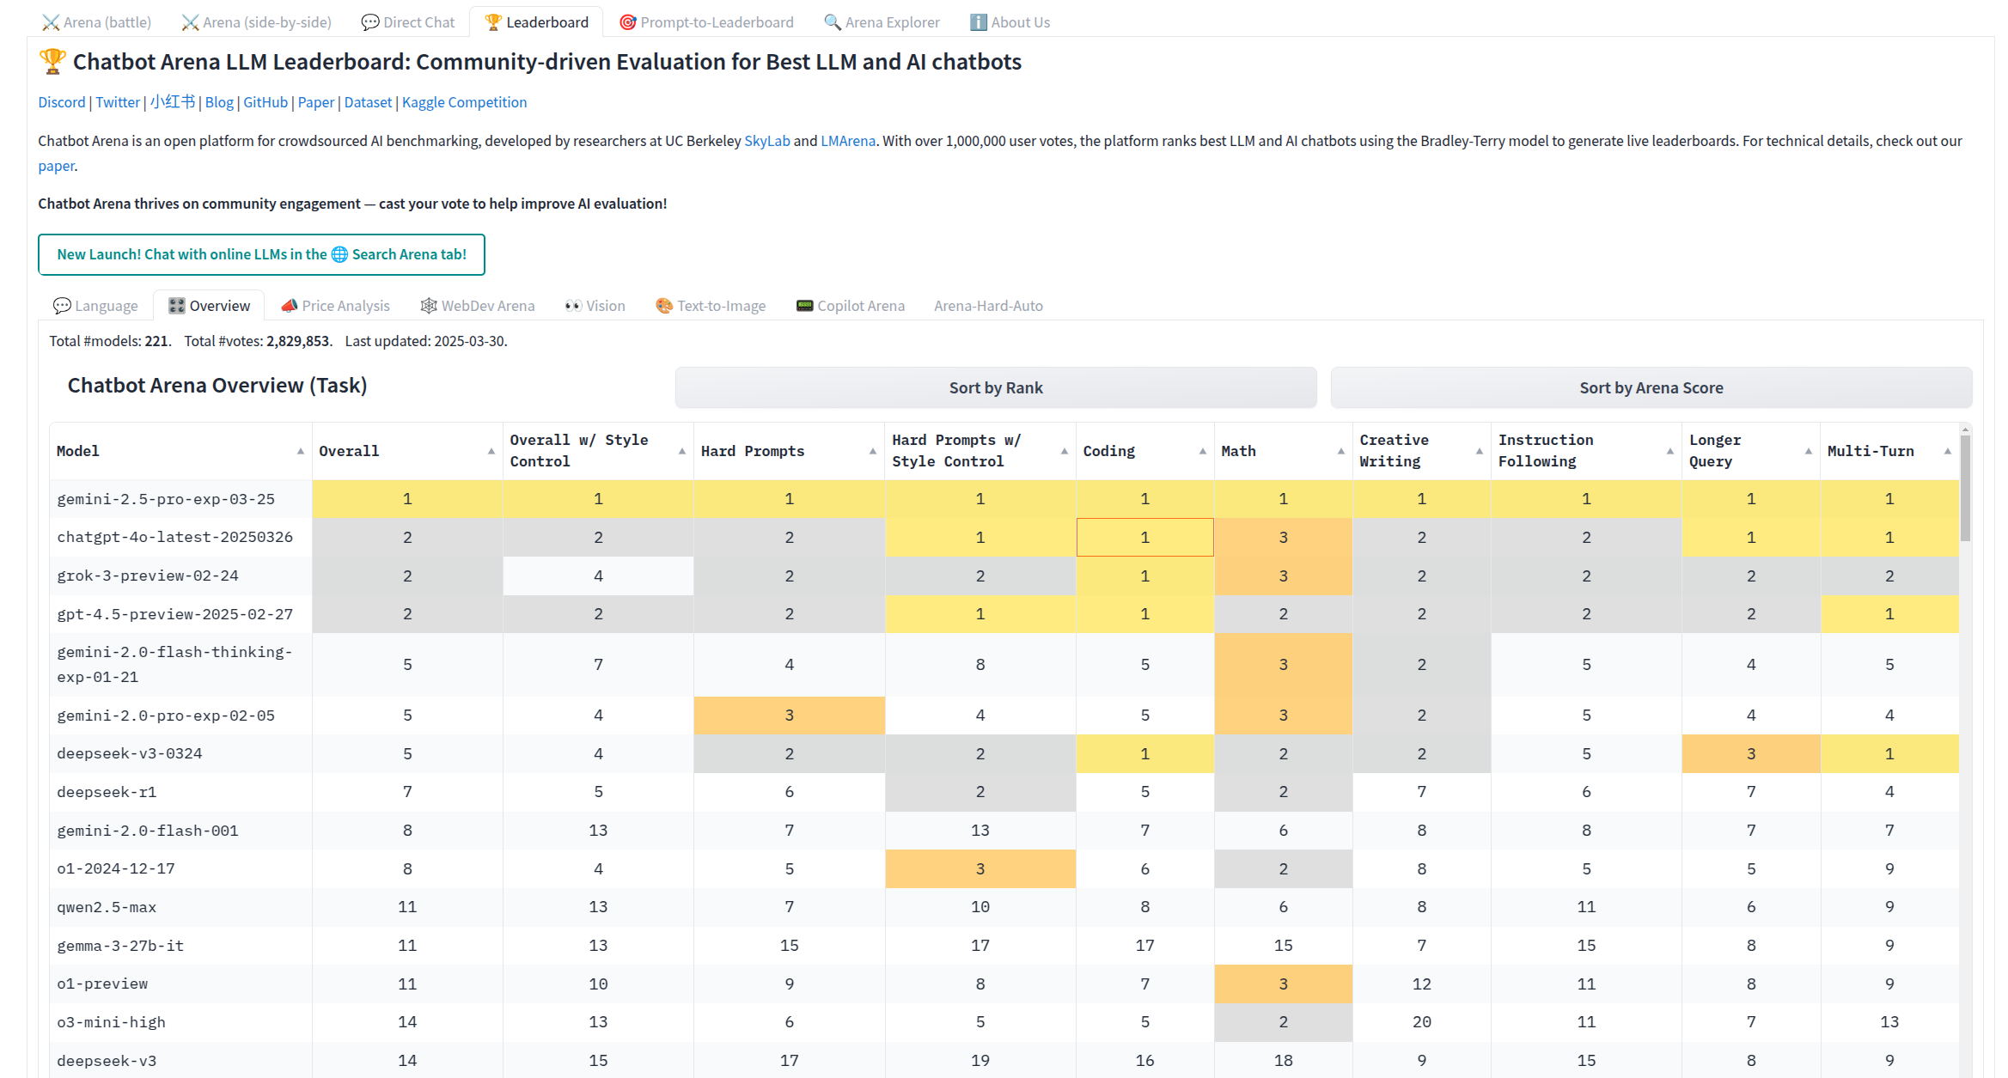2008x1078 pixels.
Task: Click the Creative Writing sort arrow
Action: coord(1479,451)
